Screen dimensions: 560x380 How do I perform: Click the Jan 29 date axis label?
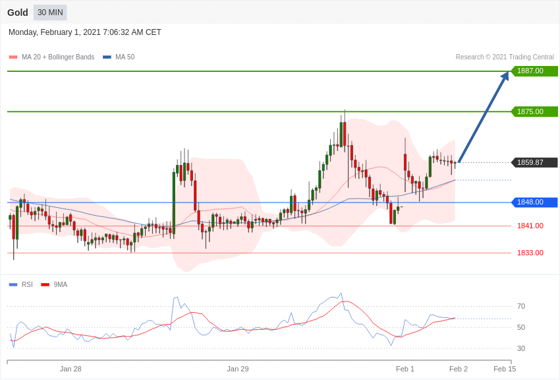(x=237, y=369)
